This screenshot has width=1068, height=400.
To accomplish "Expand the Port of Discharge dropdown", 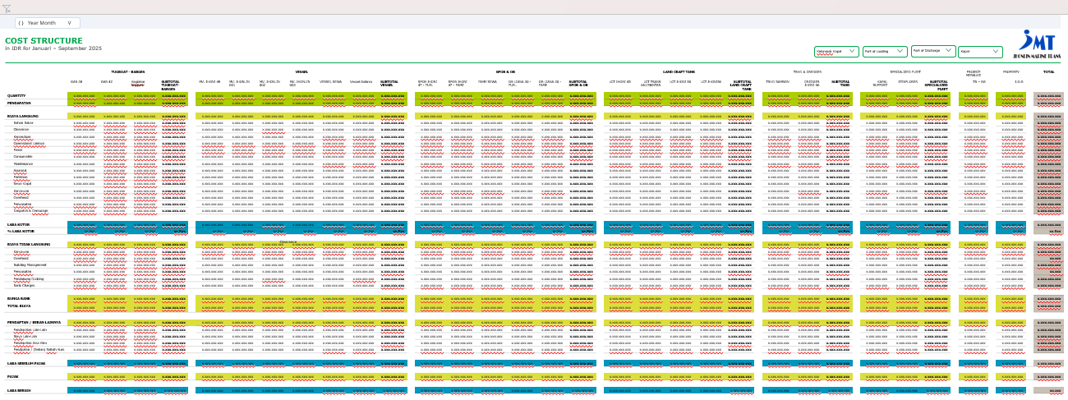I will [933, 51].
